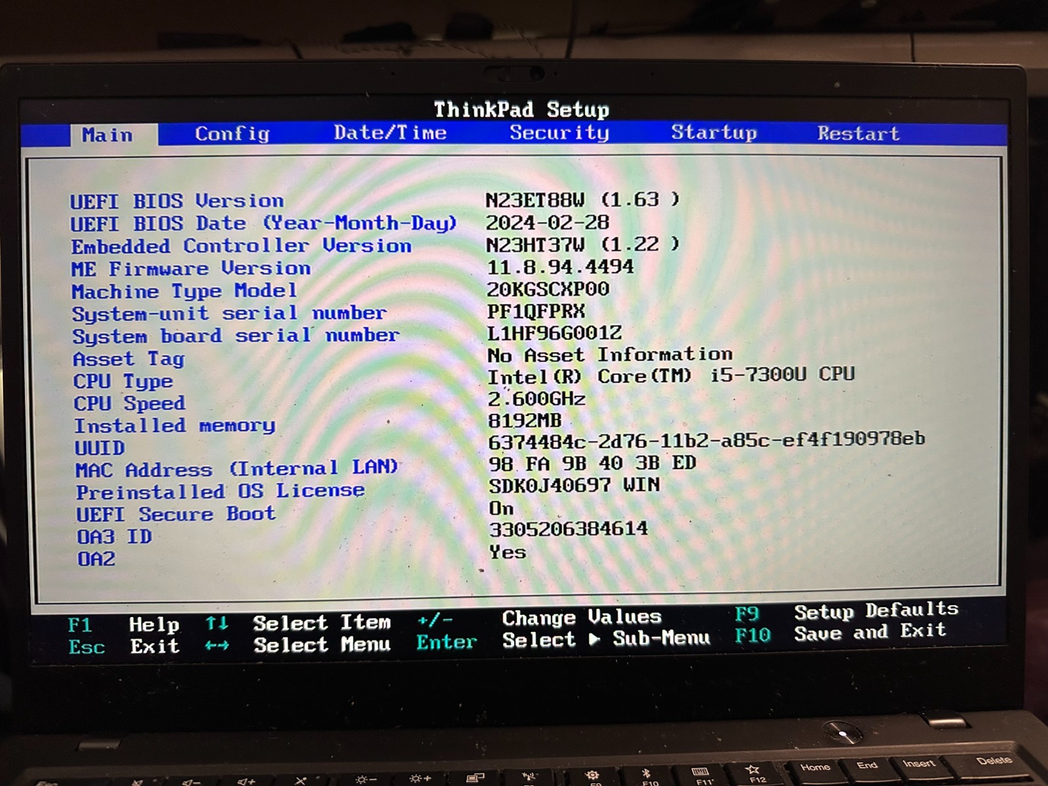The width and height of the screenshot is (1048, 786).
Task: Select the UUID value string
Action: (x=706, y=440)
